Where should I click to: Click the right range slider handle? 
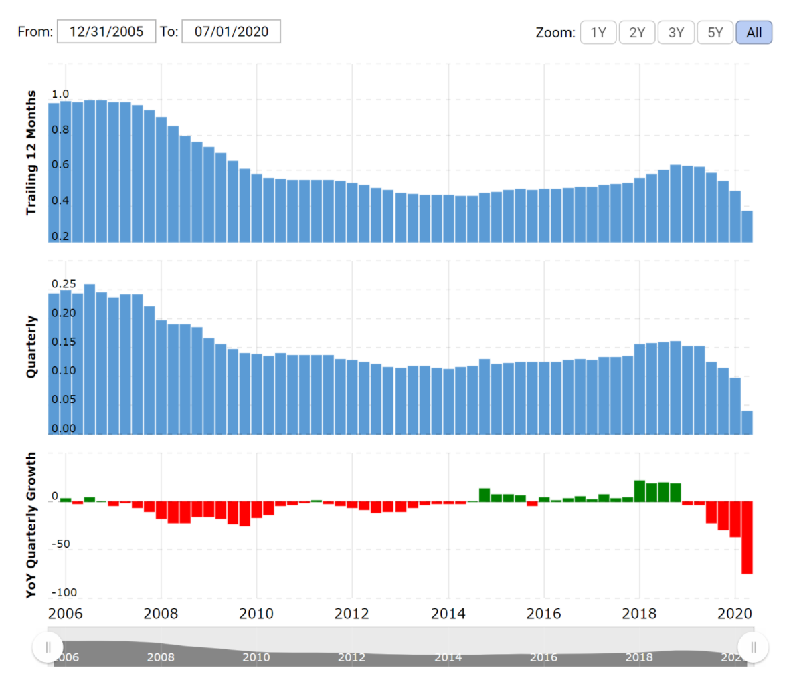coord(753,647)
